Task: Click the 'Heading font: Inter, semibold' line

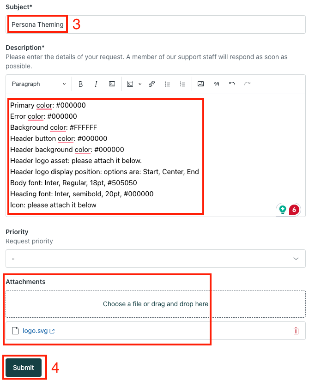Action: (82, 194)
